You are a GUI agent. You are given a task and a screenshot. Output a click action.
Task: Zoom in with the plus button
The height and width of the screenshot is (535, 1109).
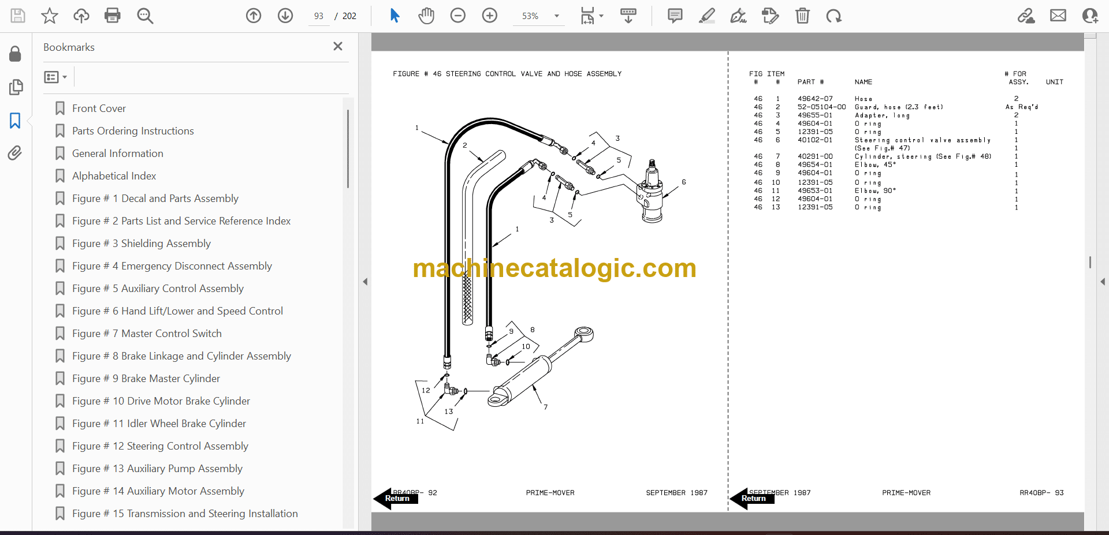[x=490, y=16]
